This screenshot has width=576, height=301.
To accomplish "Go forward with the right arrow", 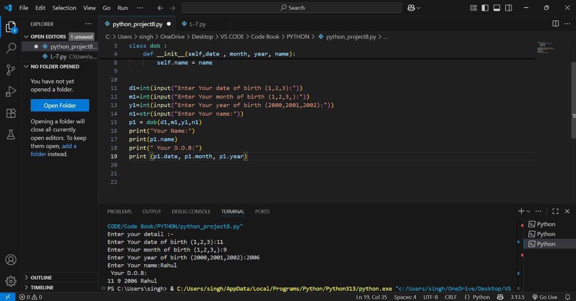I will pos(172,8).
